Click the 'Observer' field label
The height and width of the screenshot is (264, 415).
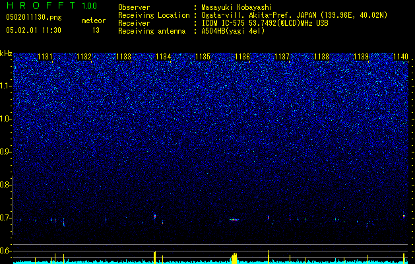(134, 7)
